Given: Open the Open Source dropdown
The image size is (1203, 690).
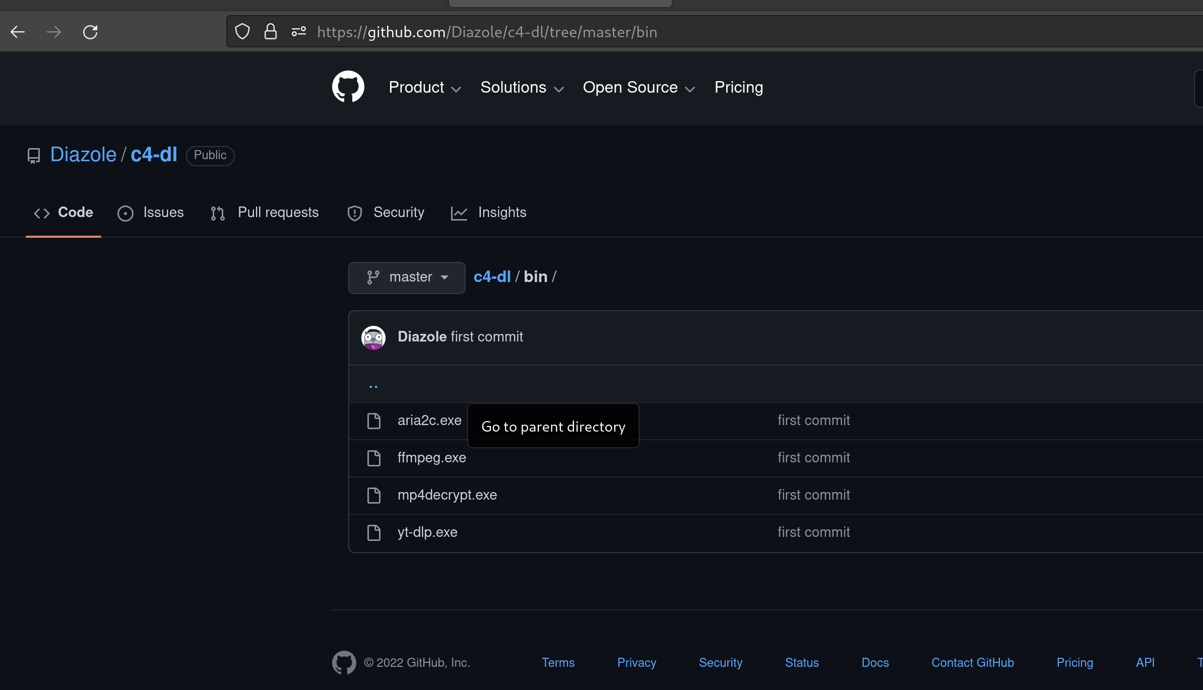Looking at the screenshot, I should pyautogui.click(x=639, y=88).
